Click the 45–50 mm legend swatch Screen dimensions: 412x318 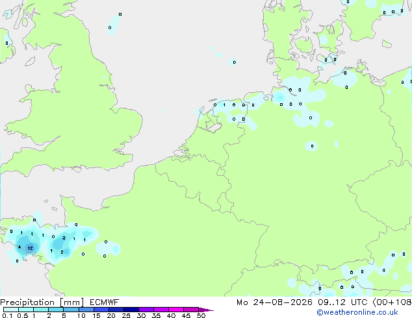(x=191, y=310)
